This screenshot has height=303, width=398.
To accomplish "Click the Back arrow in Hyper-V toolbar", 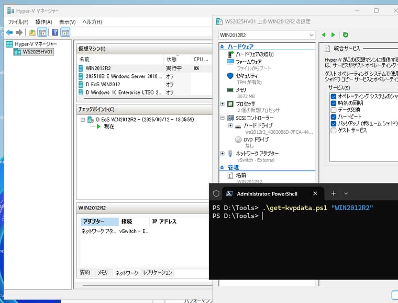I will click(x=9, y=32).
